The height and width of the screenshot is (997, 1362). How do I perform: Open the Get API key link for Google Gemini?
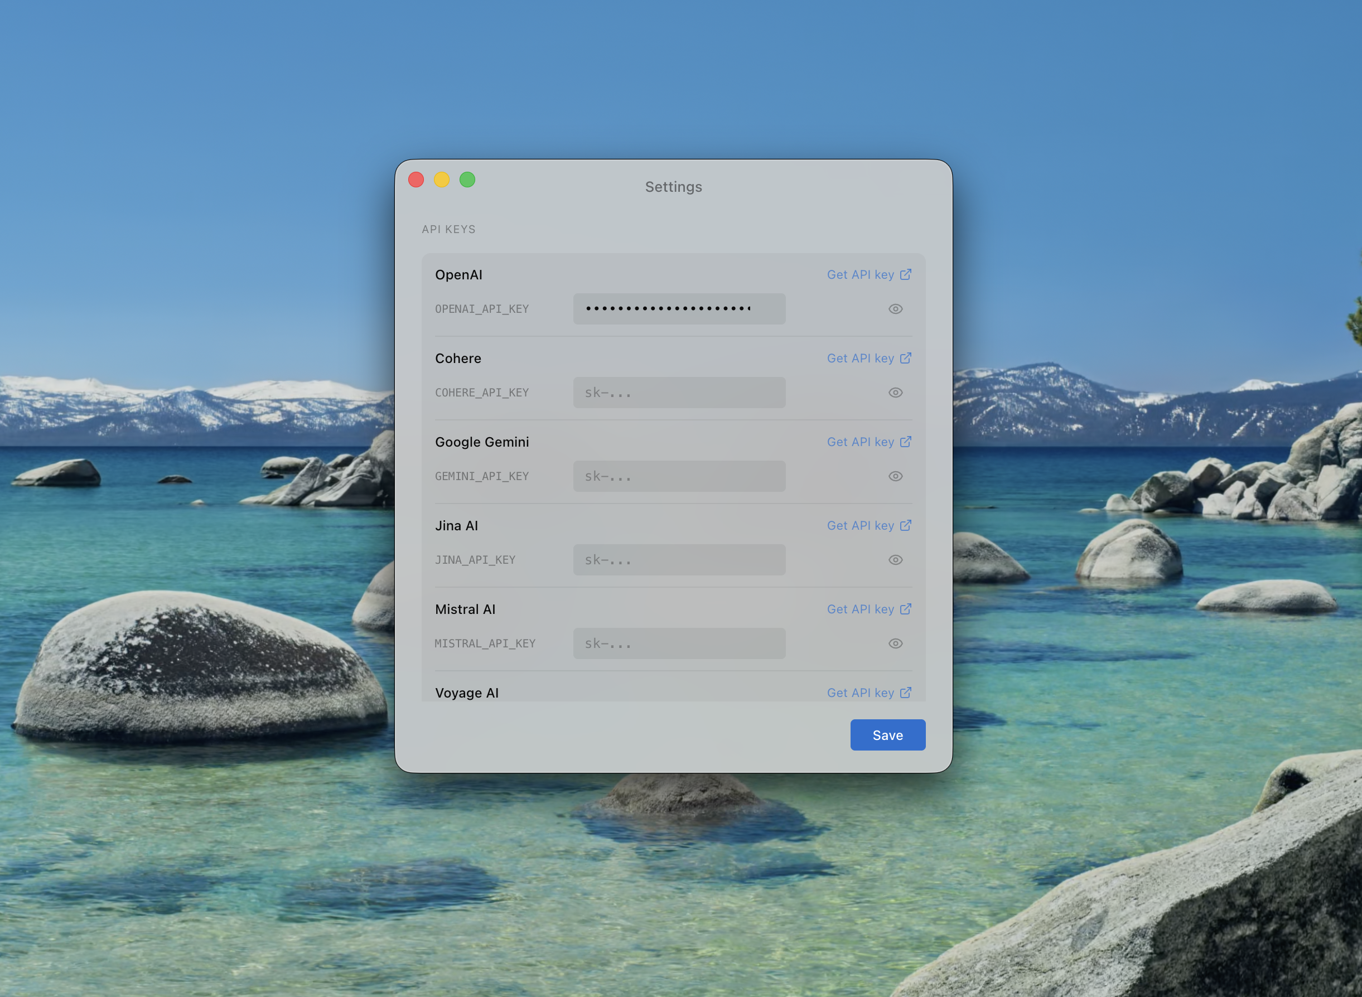[860, 442]
